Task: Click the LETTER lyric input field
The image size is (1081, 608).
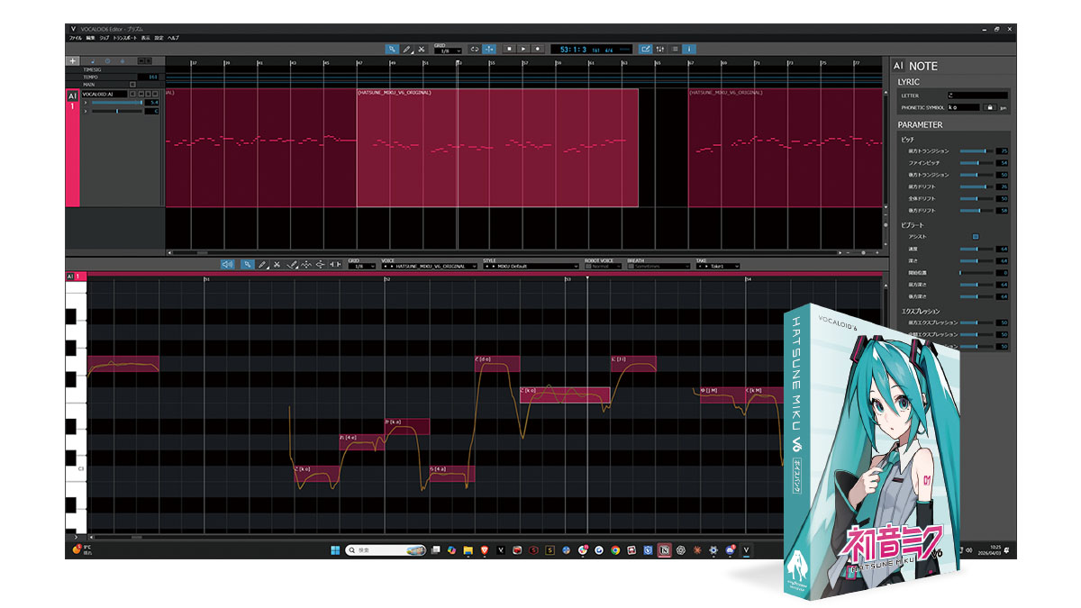Action: click(977, 95)
